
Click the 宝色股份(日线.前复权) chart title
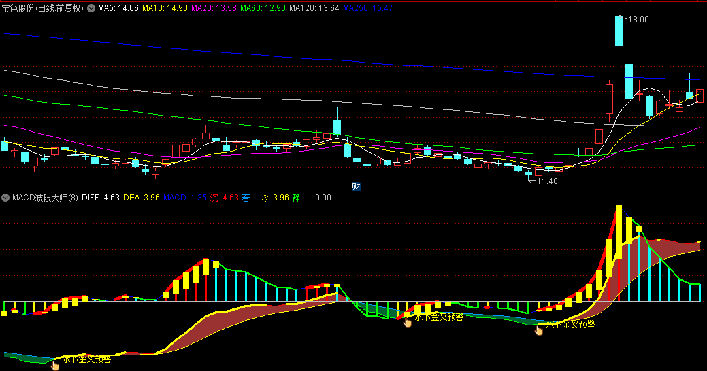coord(43,8)
